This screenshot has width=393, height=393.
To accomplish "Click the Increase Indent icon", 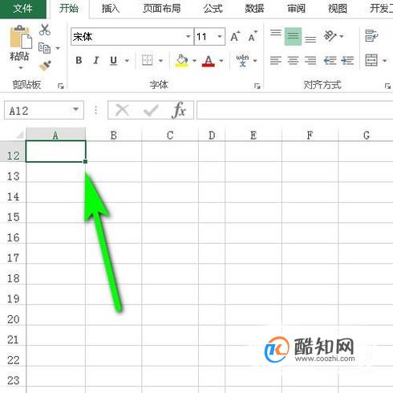I will click(x=347, y=60).
